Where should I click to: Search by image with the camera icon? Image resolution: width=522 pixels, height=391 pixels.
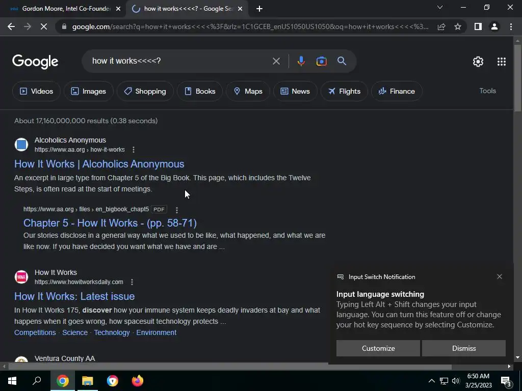[321, 61]
